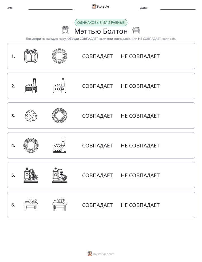The width and height of the screenshot is (202, 262).
Task: Click the ornate plate icon in row 1
Action: point(59,56)
